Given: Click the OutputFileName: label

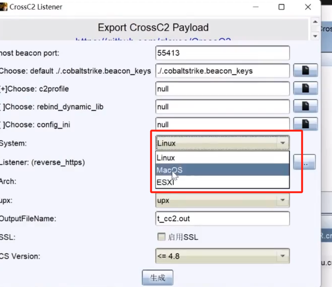Looking at the screenshot, I should point(28,219).
